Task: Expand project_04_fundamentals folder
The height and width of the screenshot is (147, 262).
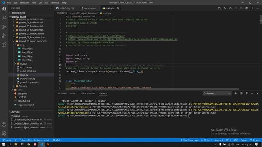Action: [x=31, y=22]
